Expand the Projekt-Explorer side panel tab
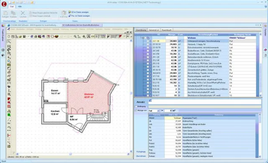The width and height of the screenshot is (268, 163). [3, 35]
